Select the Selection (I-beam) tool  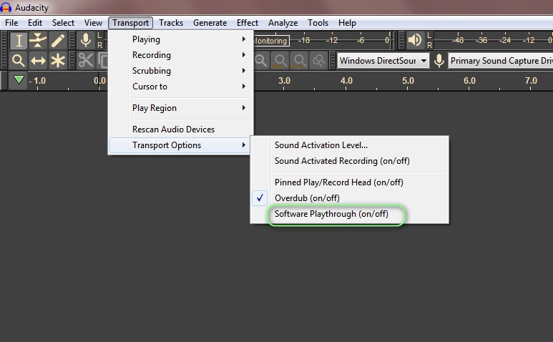tap(19, 41)
